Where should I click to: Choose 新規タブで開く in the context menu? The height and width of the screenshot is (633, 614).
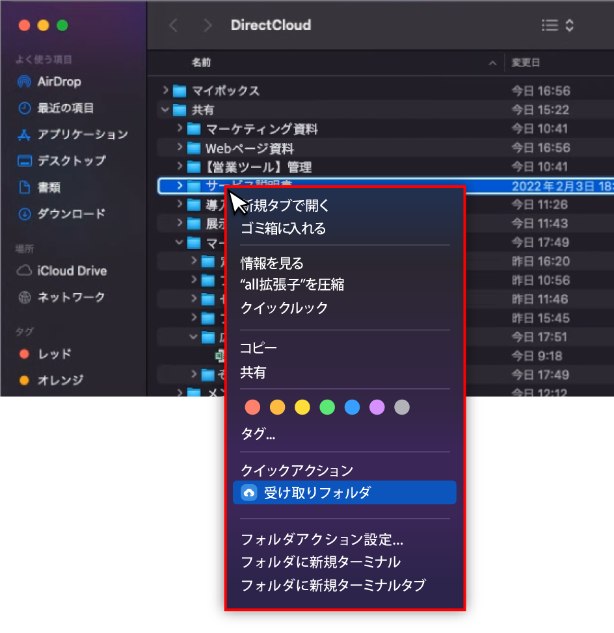(x=285, y=206)
